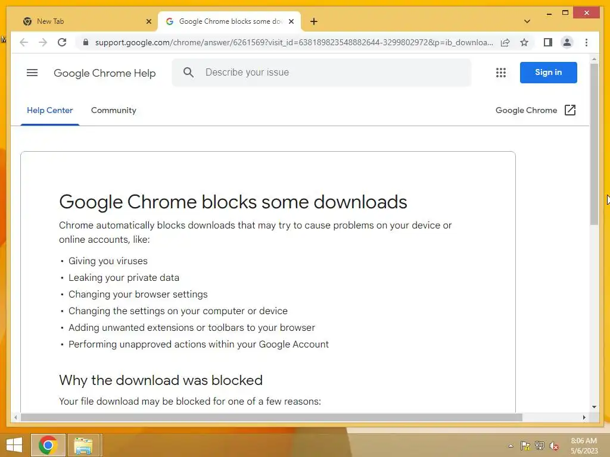The height and width of the screenshot is (457, 610).
Task: Open the Chrome side panel
Action: click(548, 42)
